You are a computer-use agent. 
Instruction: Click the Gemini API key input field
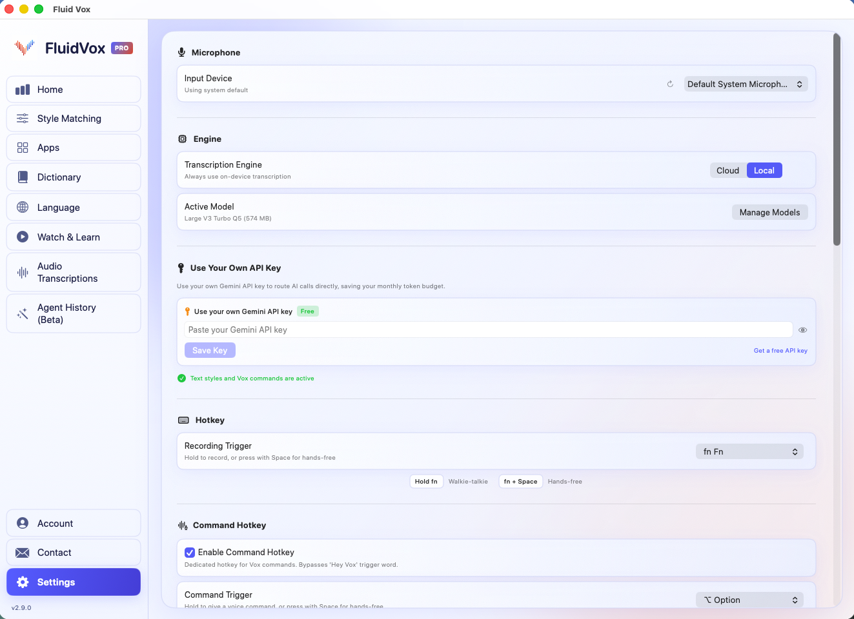coord(487,329)
